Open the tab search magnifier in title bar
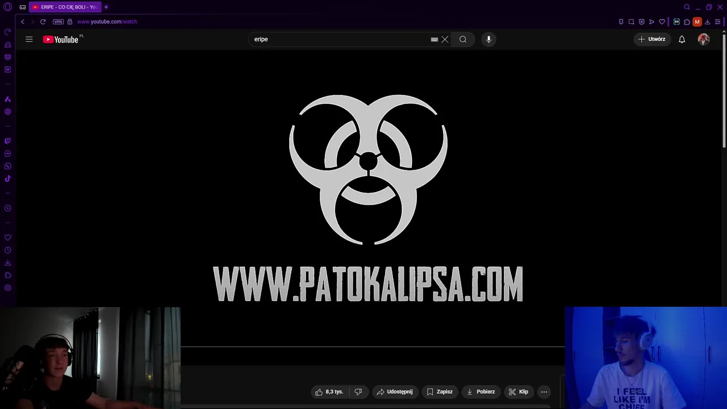This screenshot has width=727, height=409. [687, 7]
